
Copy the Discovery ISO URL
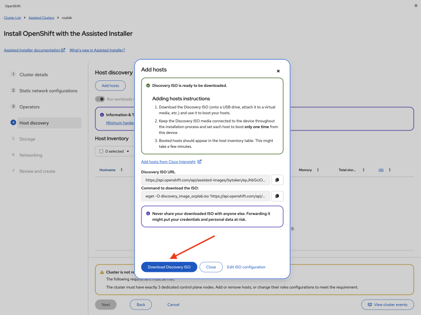[x=277, y=180]
